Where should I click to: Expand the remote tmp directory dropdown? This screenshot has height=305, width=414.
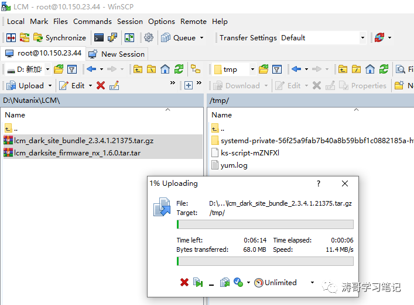coord(252,70)
